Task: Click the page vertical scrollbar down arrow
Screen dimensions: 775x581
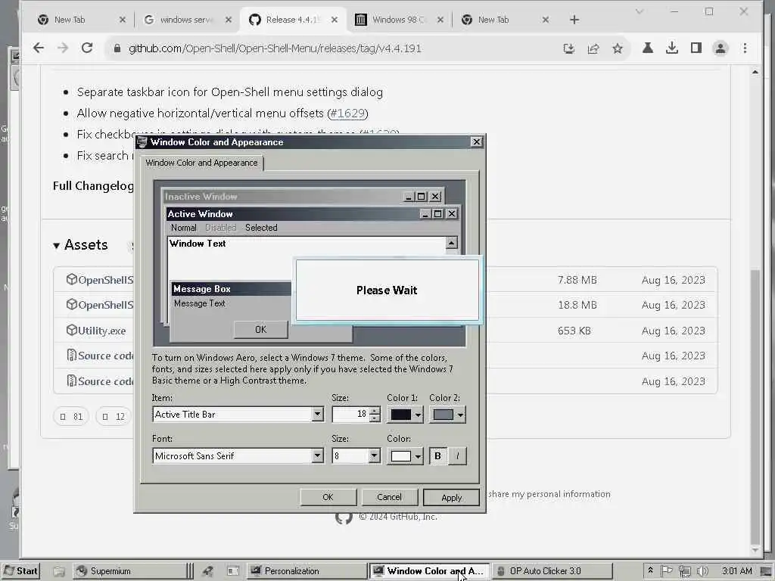Action: 755,550
